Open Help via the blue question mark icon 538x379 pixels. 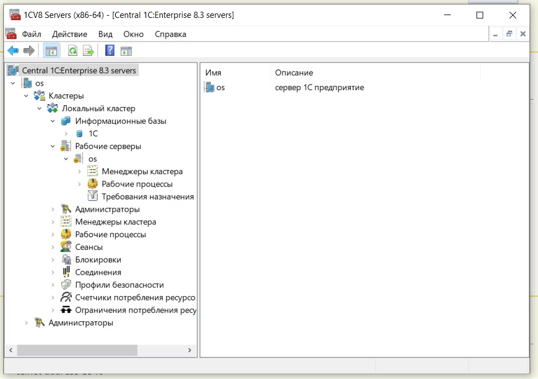110,50
